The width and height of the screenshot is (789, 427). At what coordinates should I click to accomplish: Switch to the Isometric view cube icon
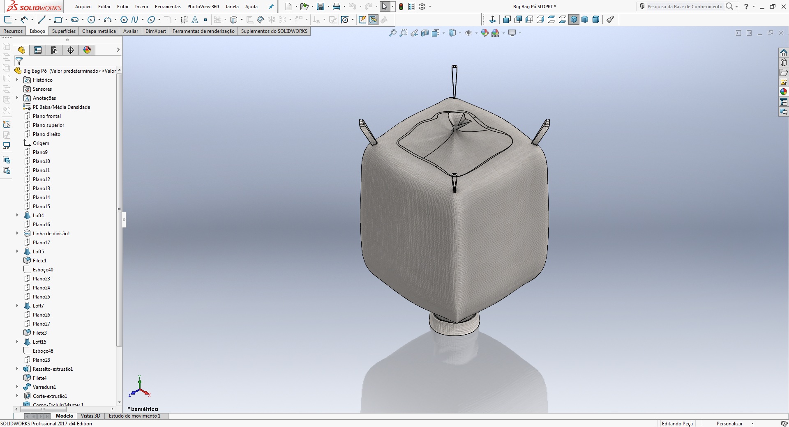574,19
